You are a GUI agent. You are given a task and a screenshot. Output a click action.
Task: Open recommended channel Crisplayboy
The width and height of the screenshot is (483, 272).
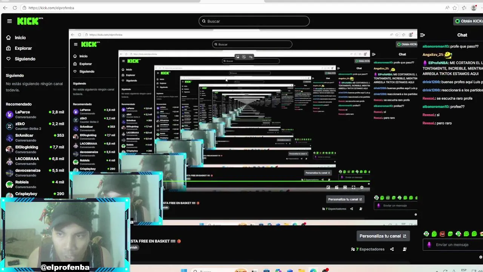point(35,194)
